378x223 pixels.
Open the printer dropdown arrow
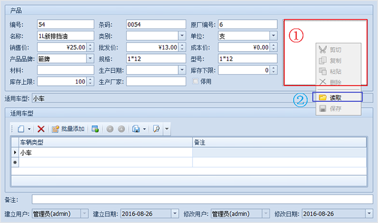(145, 129)
